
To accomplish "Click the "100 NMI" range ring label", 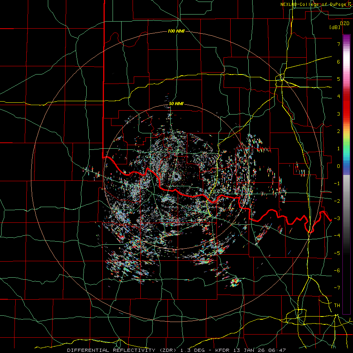I will [x=176, y=31].
